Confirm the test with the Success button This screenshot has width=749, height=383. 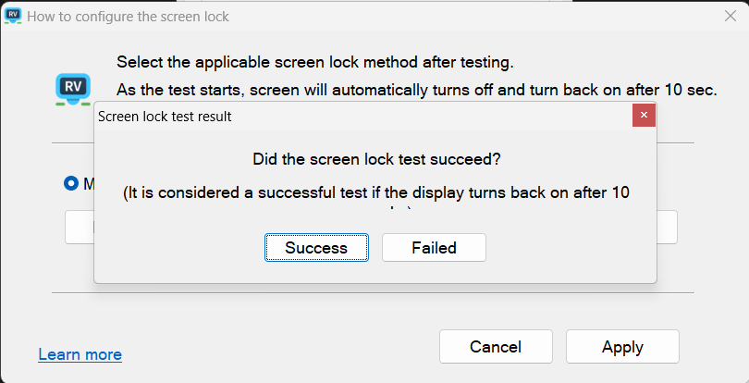(316, 248)
